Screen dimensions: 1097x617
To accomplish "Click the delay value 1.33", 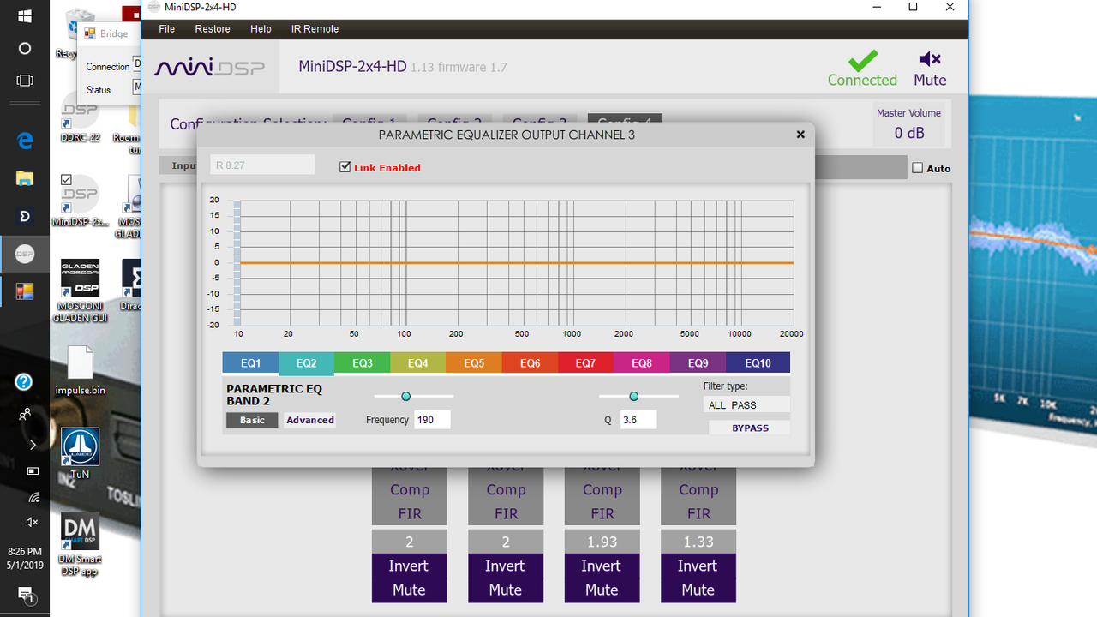I will point(698,542).
